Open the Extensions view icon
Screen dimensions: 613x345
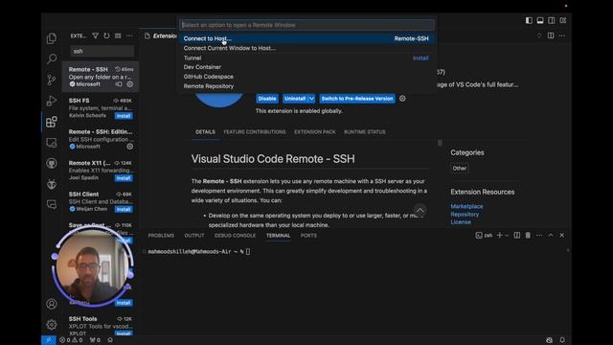[52, 122]
